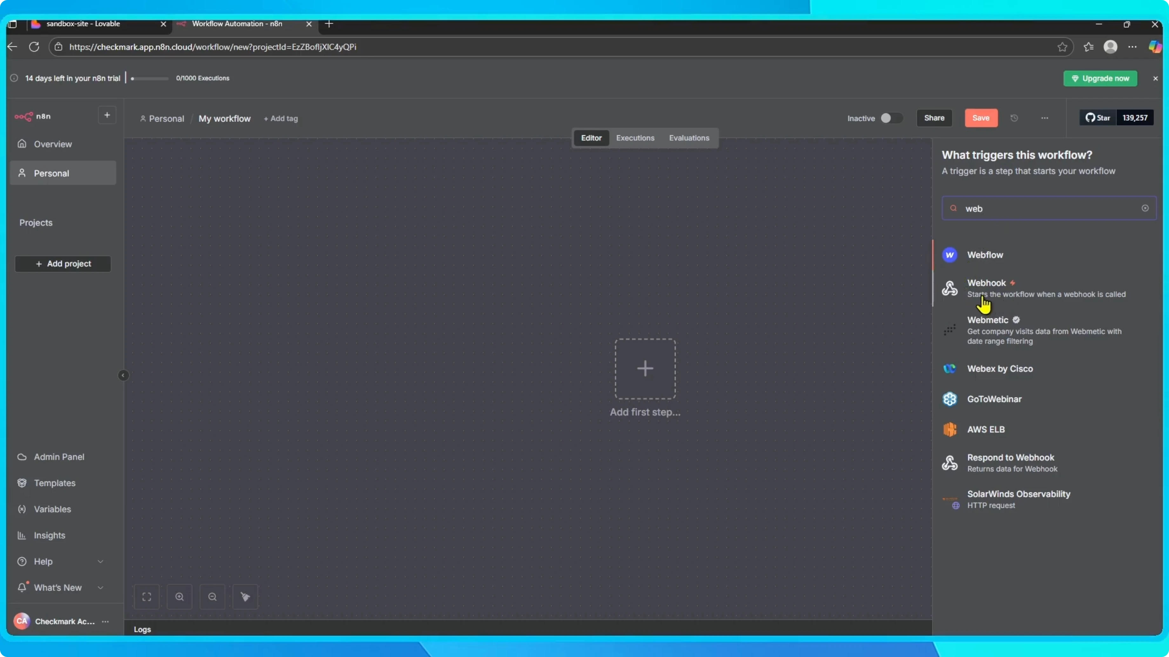Select the Personal sidebar item
The height and width of the screenshot is (657, 1169).
pos(63,173)
